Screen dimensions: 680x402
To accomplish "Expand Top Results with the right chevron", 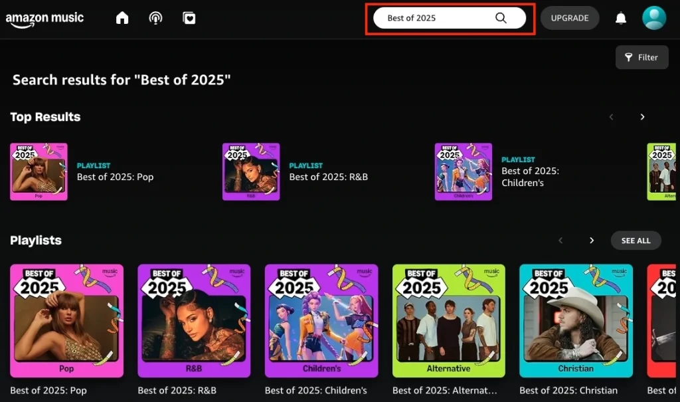I will tap(642, 116).
